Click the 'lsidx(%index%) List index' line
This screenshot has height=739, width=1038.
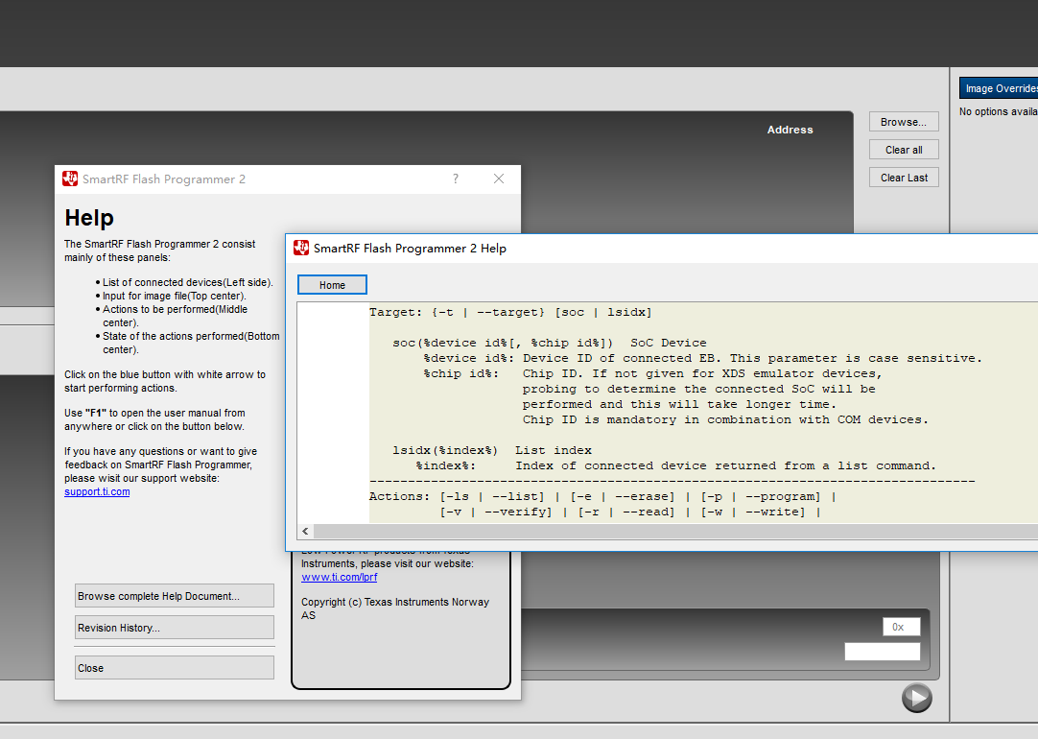[492, 450]
